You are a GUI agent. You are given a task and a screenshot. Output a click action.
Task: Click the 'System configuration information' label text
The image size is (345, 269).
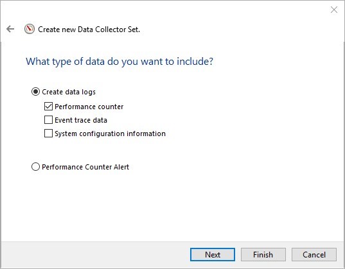110,134
